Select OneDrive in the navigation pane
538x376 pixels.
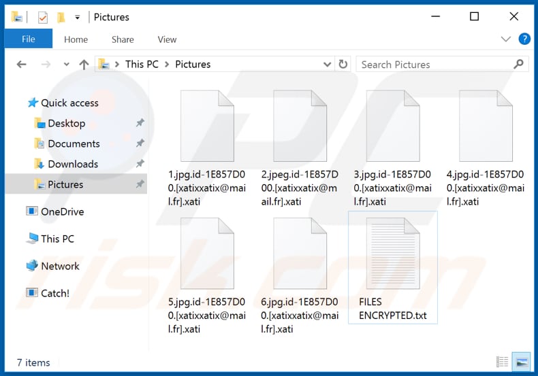pos(62,211)
